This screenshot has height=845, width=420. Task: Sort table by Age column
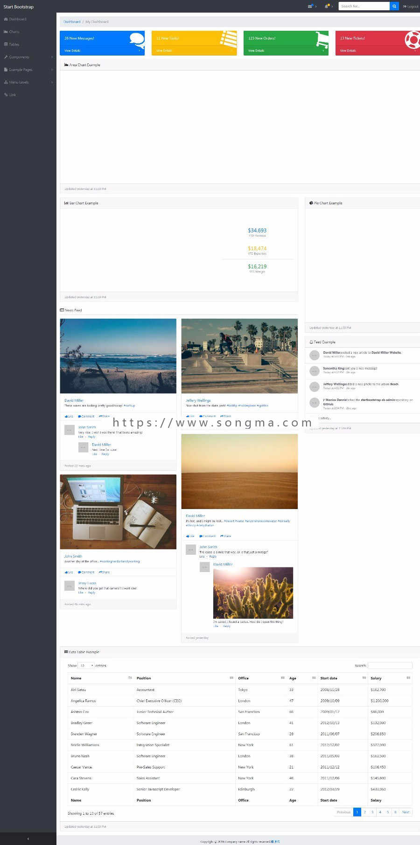coord(302,678)
